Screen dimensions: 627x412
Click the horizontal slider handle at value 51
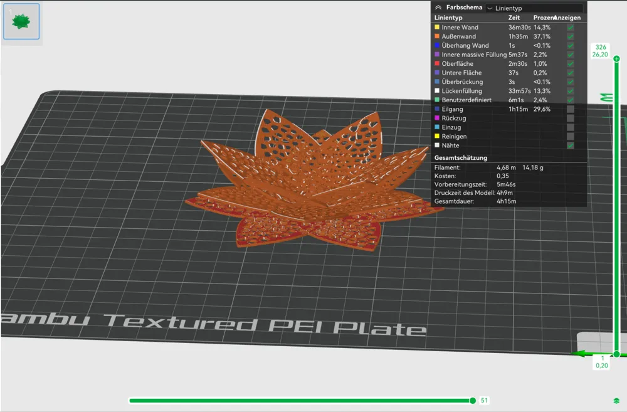[x=473, y=399]
